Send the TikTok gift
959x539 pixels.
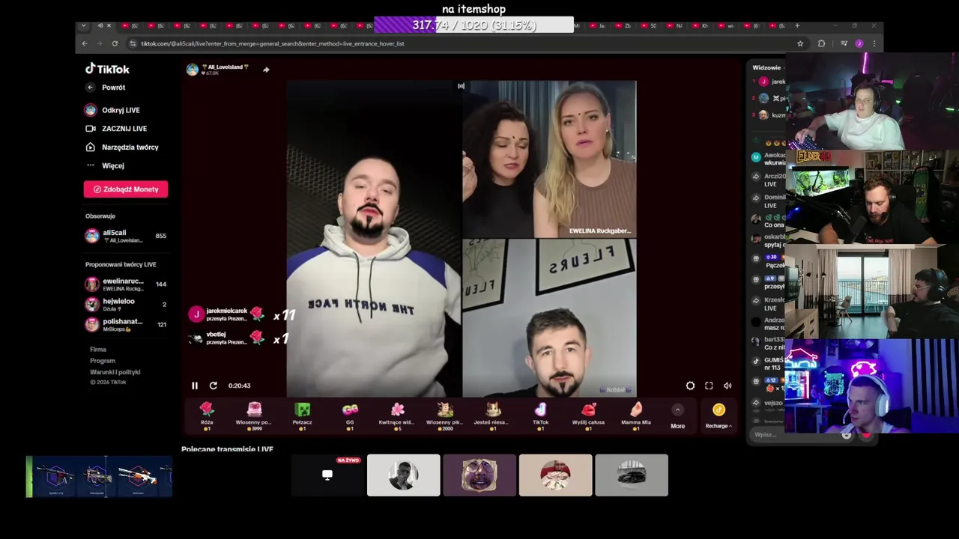coord(540,415)
